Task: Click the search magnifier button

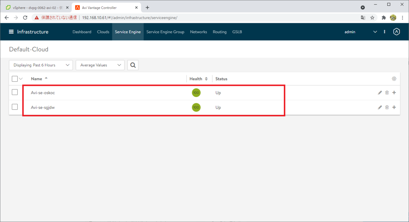Action: (x=133, y=65)
